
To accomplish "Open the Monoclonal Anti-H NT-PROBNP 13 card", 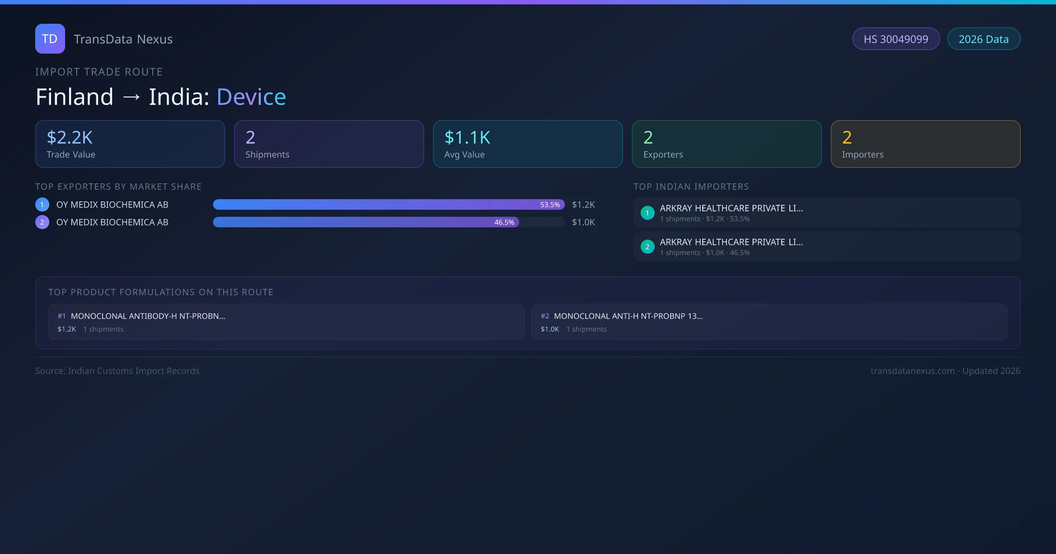I will (769, 322).
